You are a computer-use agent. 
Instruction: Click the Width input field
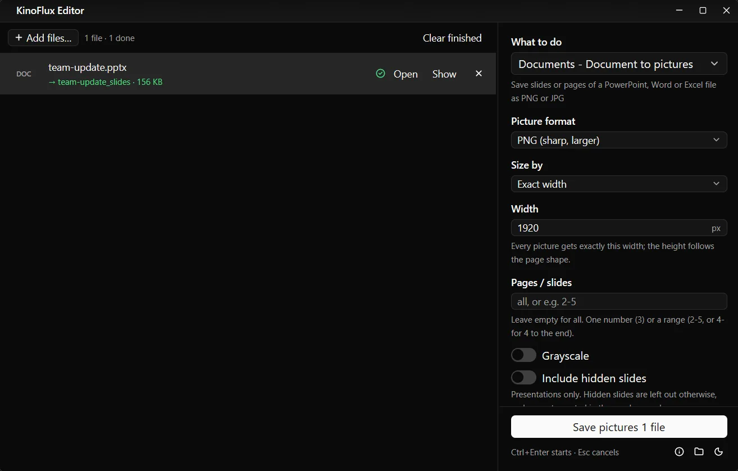coord(619,228)
